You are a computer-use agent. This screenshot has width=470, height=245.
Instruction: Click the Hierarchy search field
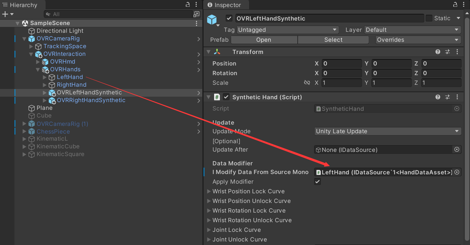[118, 14]
